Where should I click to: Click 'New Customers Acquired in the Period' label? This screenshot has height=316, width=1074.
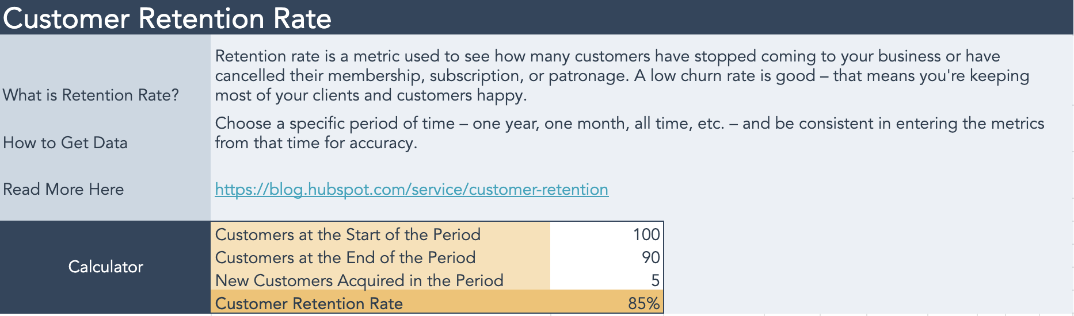[359, 280]
